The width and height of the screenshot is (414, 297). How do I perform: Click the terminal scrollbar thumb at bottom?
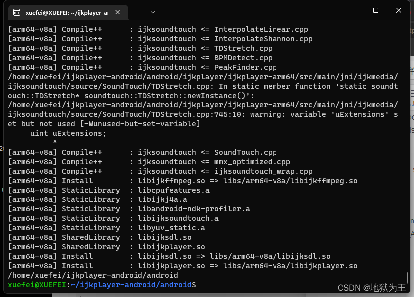point(407,278)
